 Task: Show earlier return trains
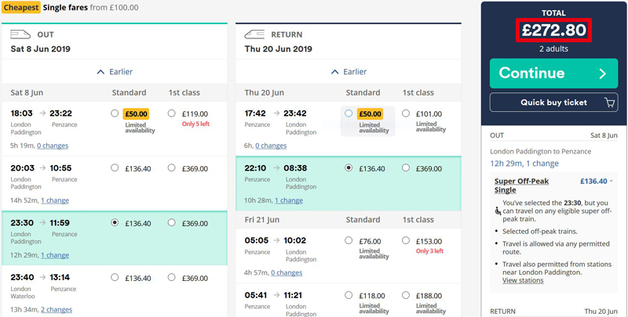click(349, 72)
